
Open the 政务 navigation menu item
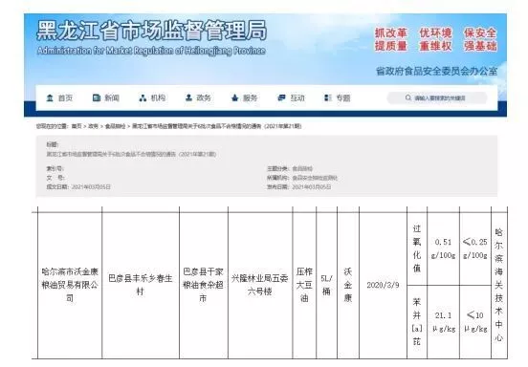tap(204, 97)
